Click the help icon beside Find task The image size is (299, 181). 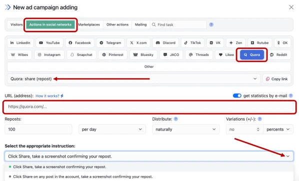pyautogui.click(x=211, y=24)
